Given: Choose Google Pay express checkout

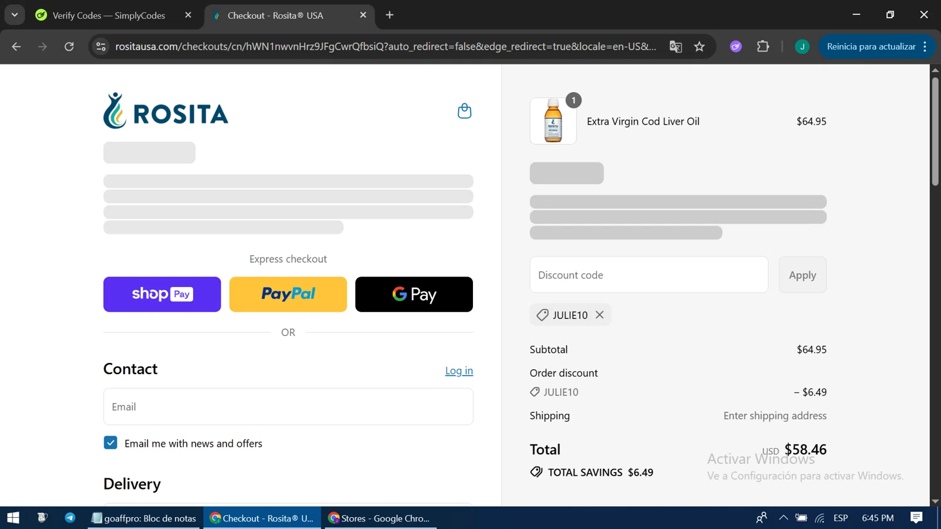Looking at the screenshot, I should 414,294.
